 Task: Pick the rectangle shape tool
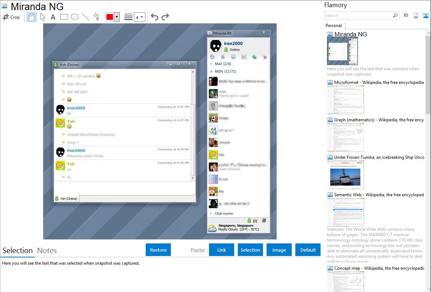click(64, 17)
